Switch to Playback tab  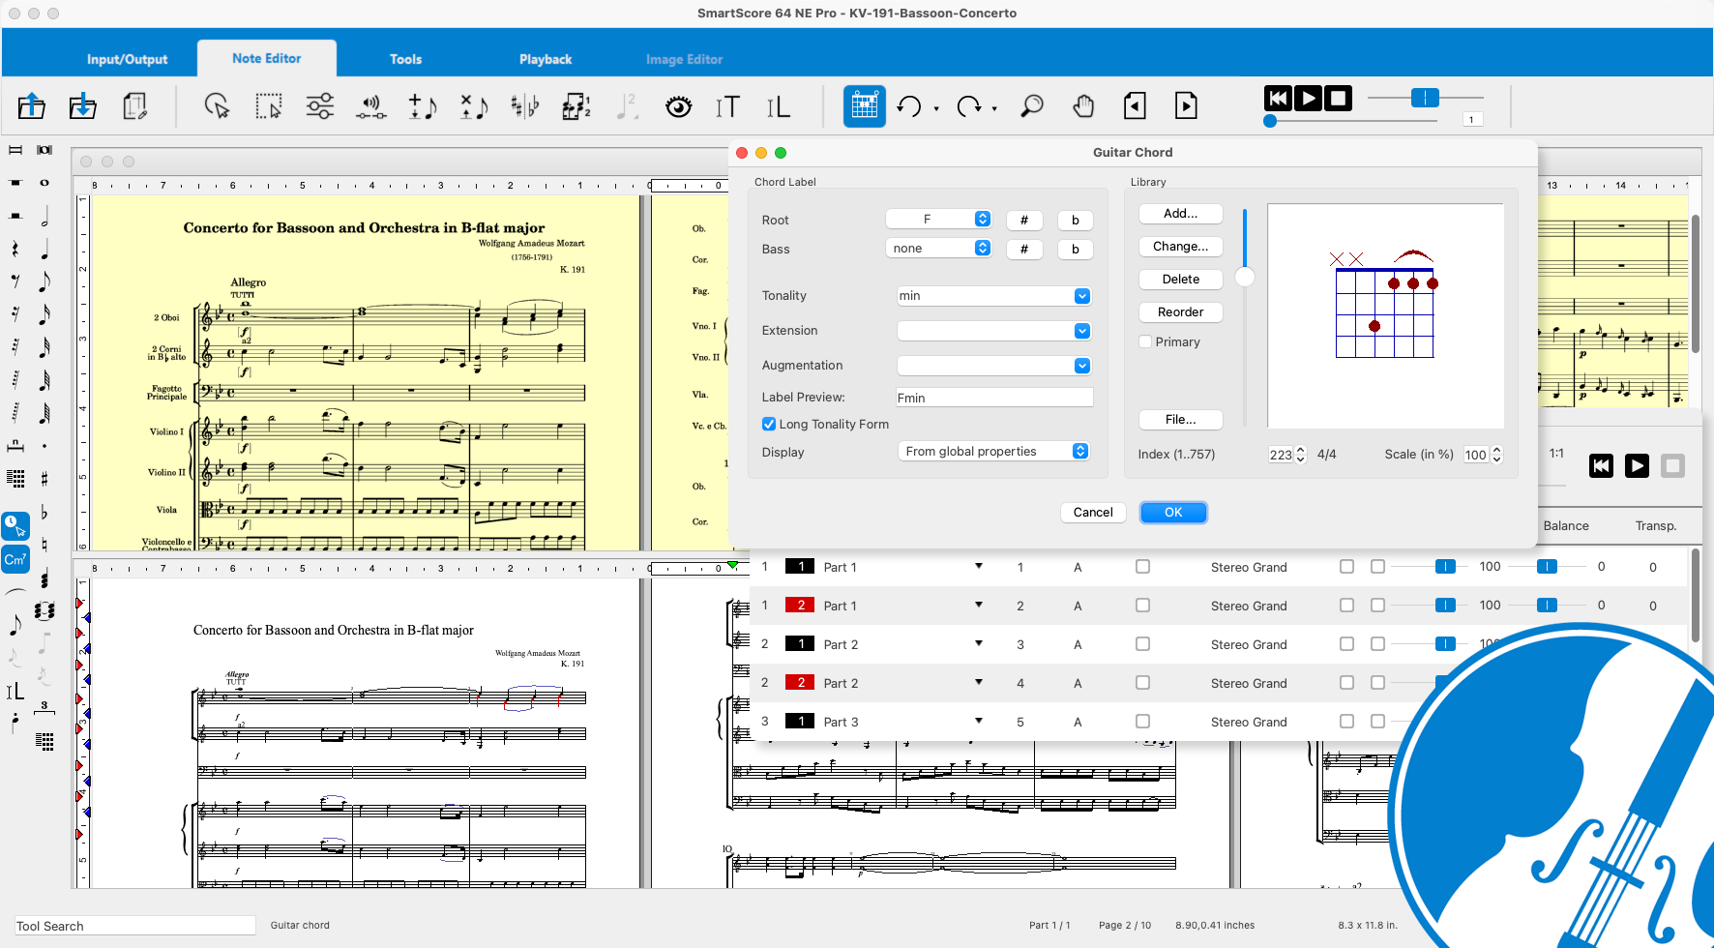[546, 59]
